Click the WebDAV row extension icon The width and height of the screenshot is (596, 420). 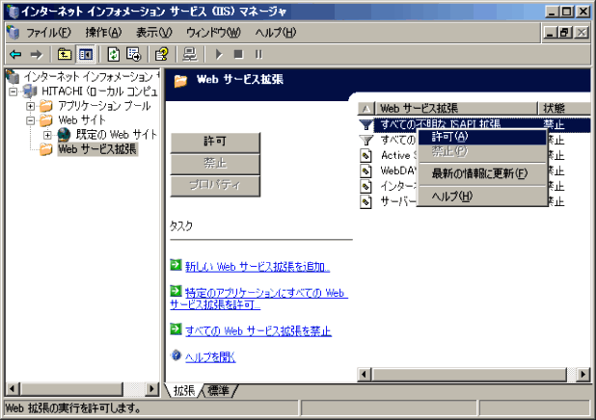click(x=366, y=171)
